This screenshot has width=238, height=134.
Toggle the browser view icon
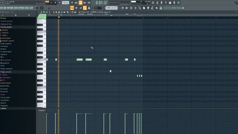(140, 8)
